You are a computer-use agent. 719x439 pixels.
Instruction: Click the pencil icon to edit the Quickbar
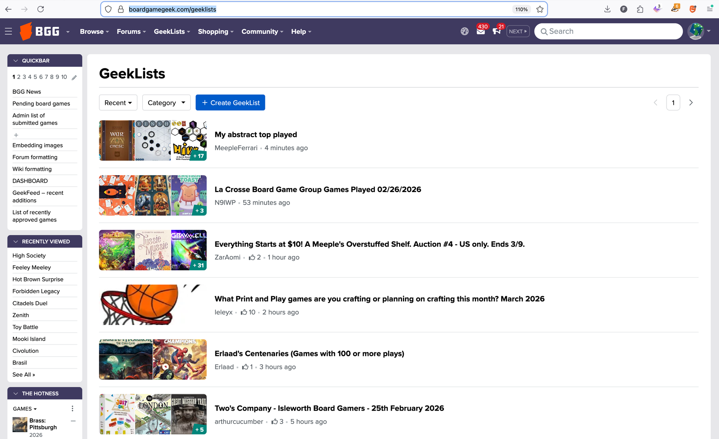[x=74, y=77]
